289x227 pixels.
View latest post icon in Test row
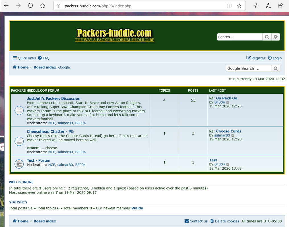[228, 164]
